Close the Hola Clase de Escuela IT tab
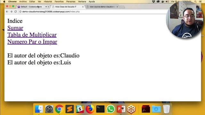The width and height of the screenshot is (205, 115). pos(83,7)
